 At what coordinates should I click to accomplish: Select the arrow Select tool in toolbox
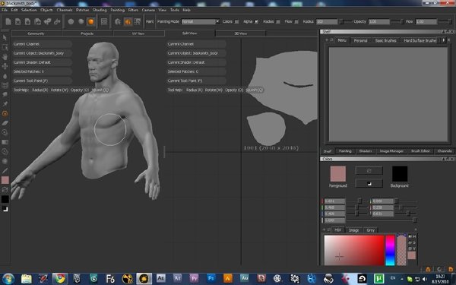[x=5, y=37]
